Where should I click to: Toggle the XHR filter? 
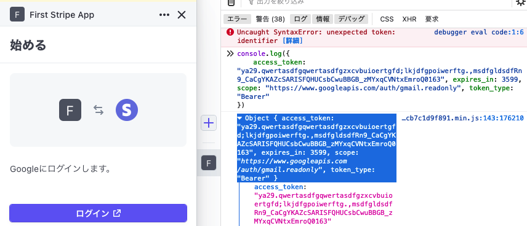pyautogui.click(x=409, y=19)
